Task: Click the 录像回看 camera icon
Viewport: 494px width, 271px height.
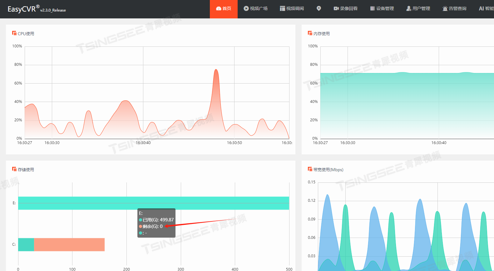Action: pyautogui.click(x=336, y=9)
